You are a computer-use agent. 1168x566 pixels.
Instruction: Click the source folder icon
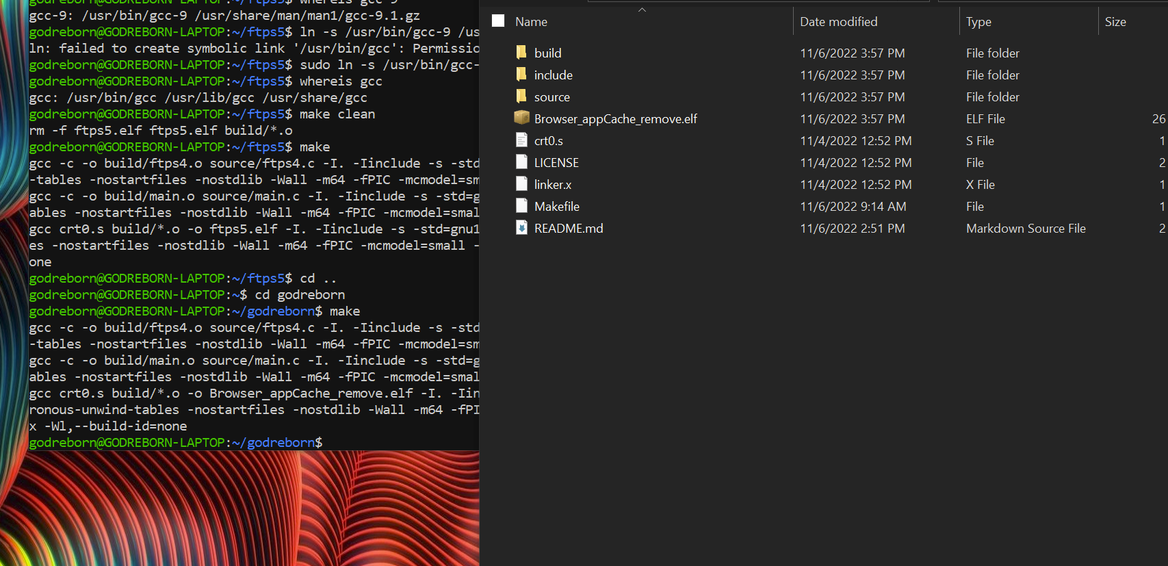click(521, 97)
